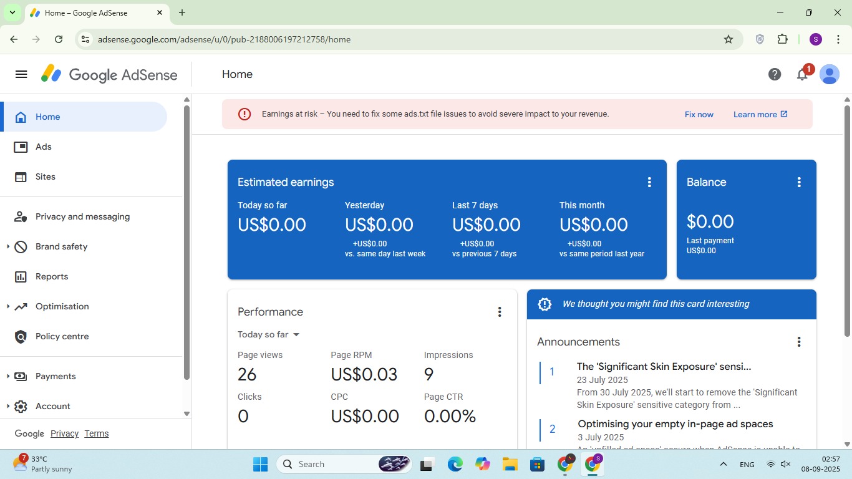This screenshot has height=479, width=852.
Task: Bookmark this page with the star
Action: (x=729, y=39)
